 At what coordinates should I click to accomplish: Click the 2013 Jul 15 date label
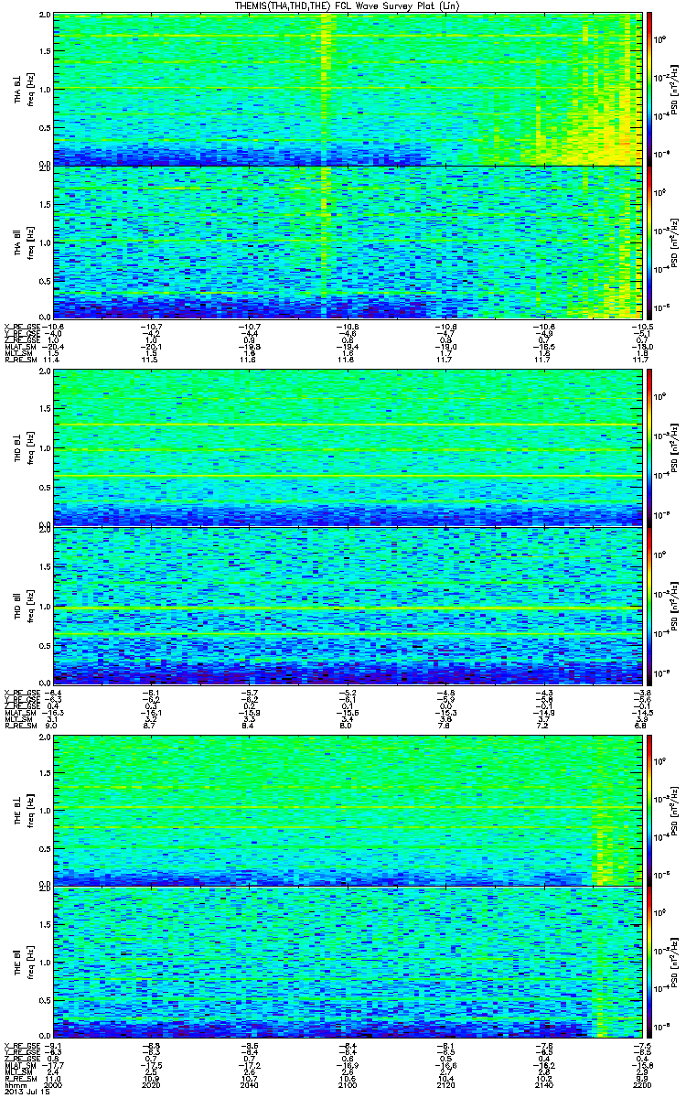[22, 1093]
